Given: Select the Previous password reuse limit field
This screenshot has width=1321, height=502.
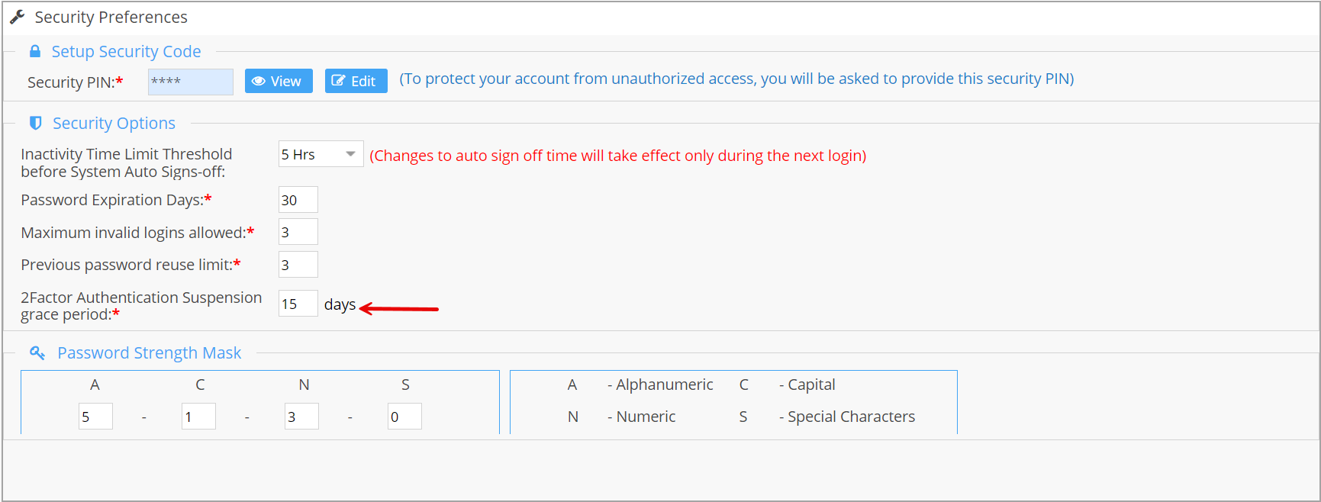Looking at the screenshot, I should tap(298, 265).
